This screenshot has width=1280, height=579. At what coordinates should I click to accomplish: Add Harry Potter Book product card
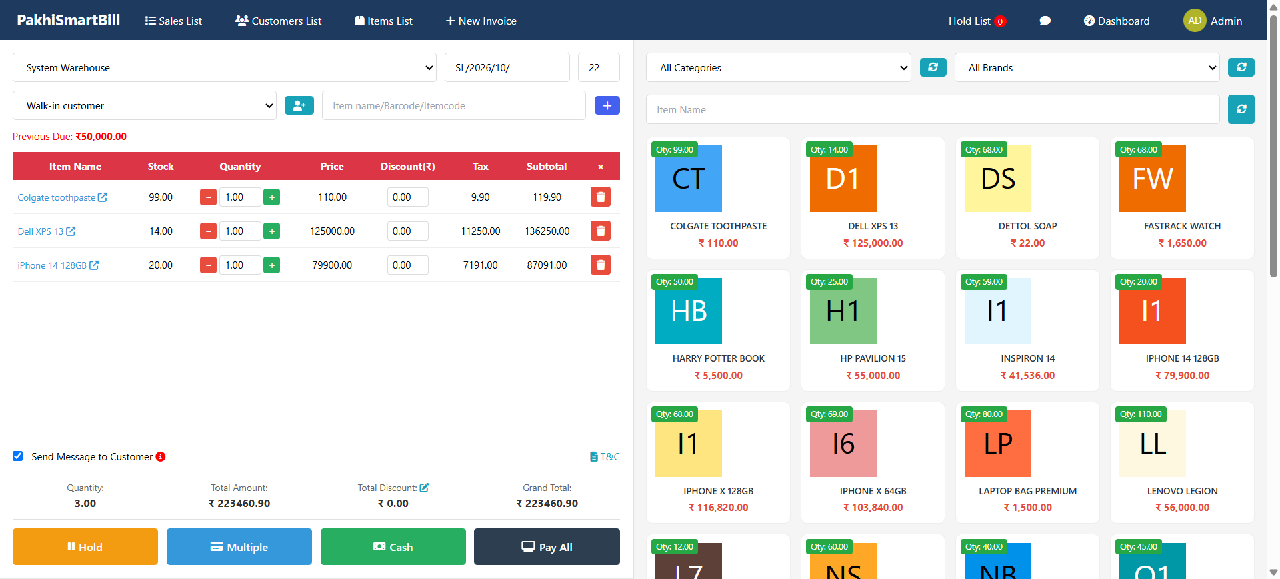[718, 330]
